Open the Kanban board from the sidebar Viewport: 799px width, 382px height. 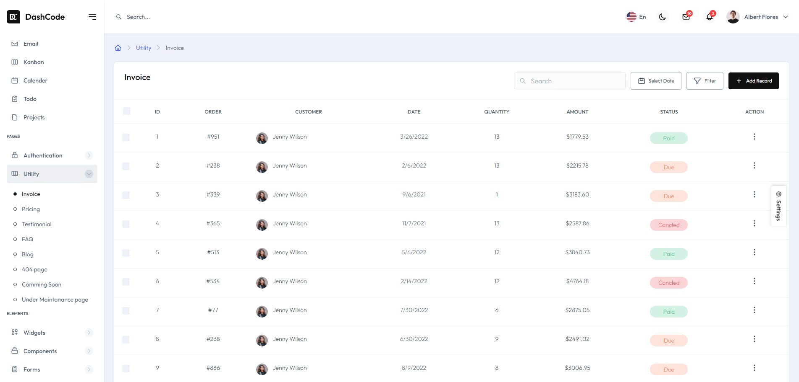(x=15, y=62)
